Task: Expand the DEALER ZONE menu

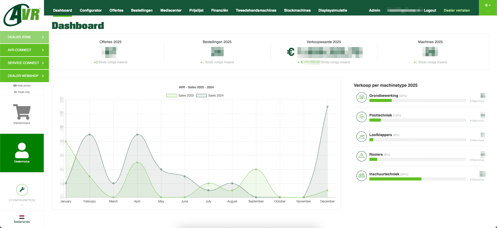Action: (24, 37)
